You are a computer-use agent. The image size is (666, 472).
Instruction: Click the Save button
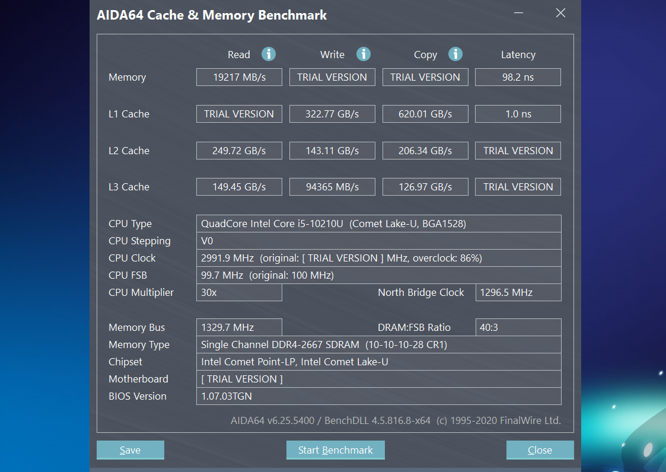click(130, 450)
